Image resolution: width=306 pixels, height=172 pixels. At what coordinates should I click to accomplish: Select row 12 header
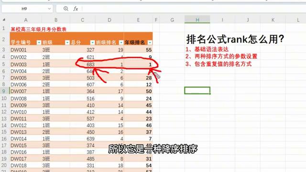4,112
